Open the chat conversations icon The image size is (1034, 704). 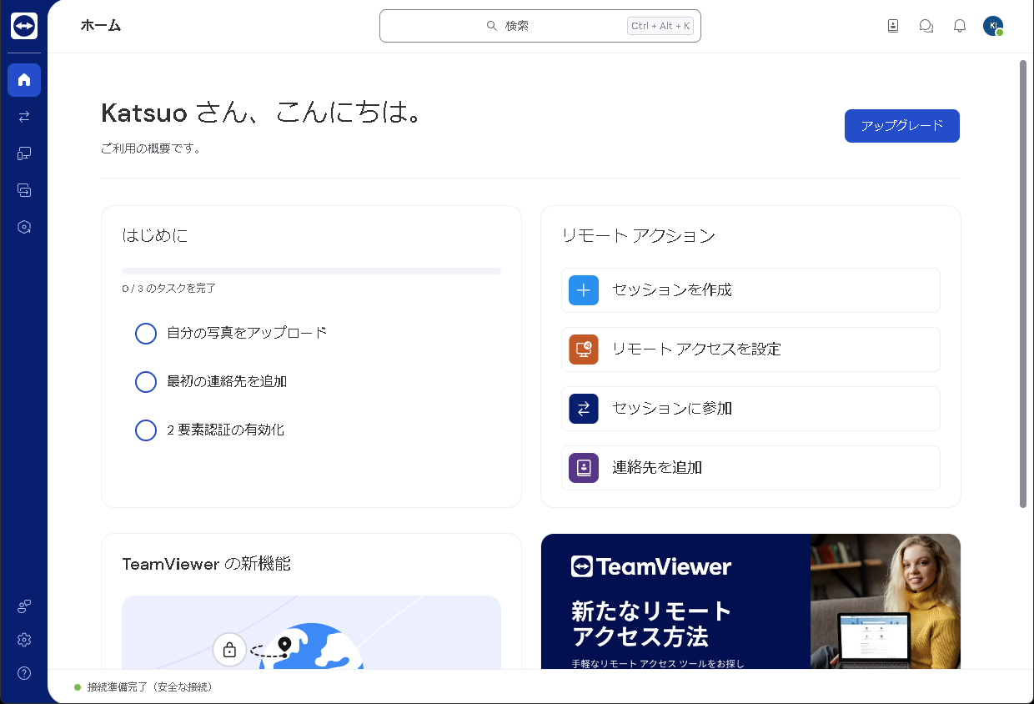(926, 26)
